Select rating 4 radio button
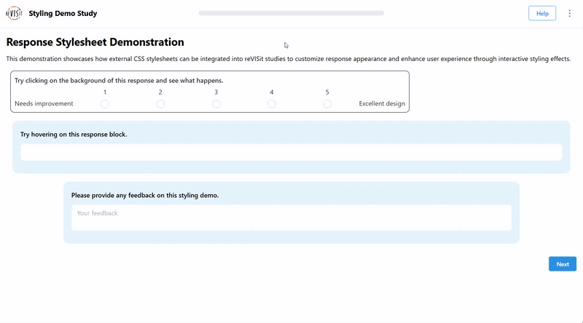Screen dimensions: 583x323 (272, 104)
